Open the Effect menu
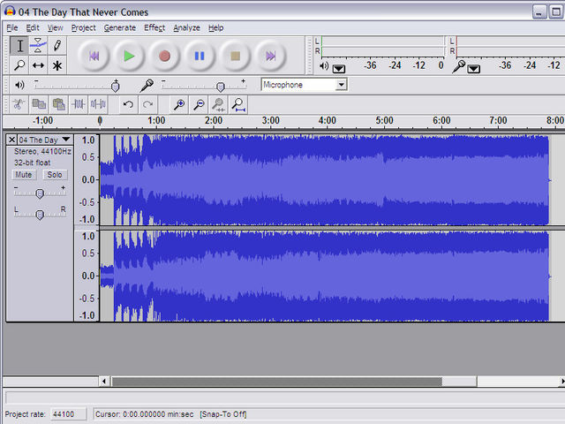Viewport: 565px width, 424px height. 154,27
